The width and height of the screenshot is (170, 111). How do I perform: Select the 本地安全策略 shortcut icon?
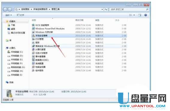pos(33,36)
